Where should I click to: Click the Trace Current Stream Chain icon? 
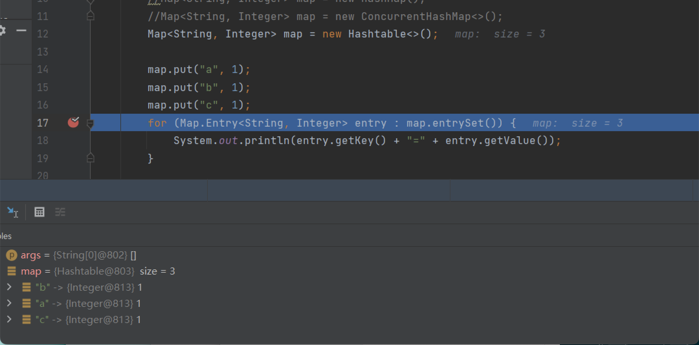[60, 212]
